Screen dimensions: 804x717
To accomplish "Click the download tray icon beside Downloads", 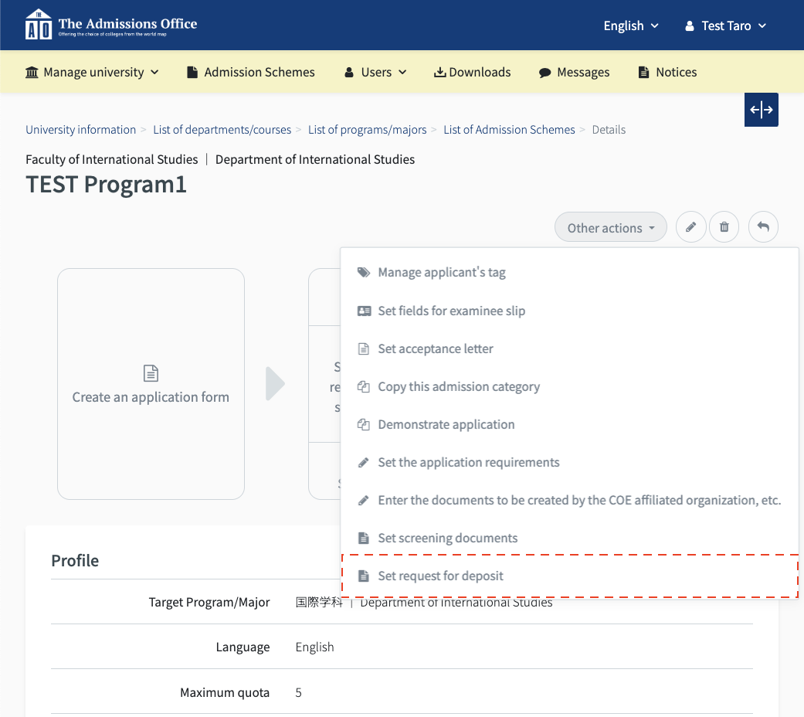I will pyautogui.click(x=439, y=73).
